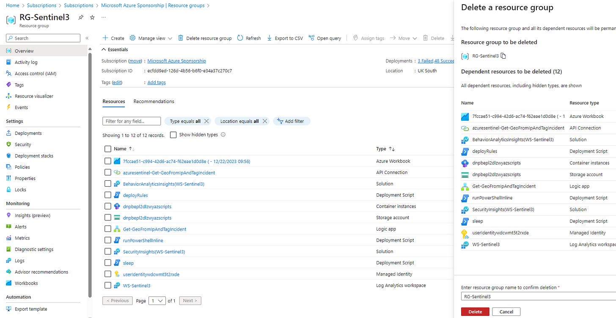This screenshot has height=318, width=616.
Task: Favorite the resource group with star icon
Action: 92,18
